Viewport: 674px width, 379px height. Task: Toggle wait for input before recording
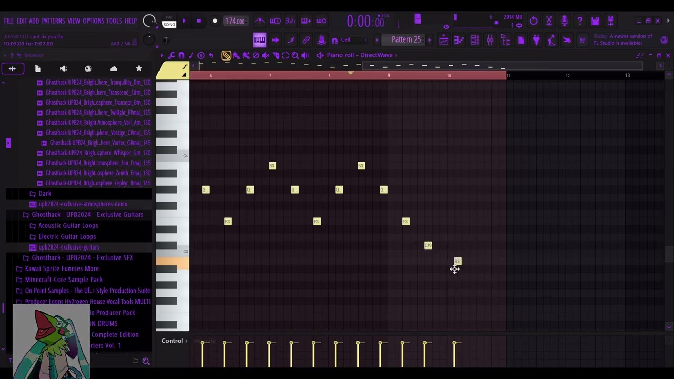pyautogui.click(x=275, y=21)
